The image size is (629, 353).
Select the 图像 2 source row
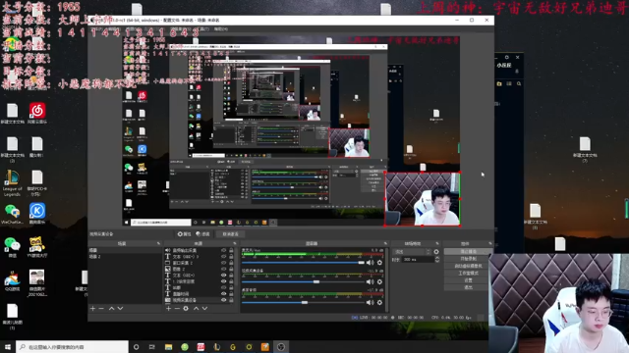point(200,269)
